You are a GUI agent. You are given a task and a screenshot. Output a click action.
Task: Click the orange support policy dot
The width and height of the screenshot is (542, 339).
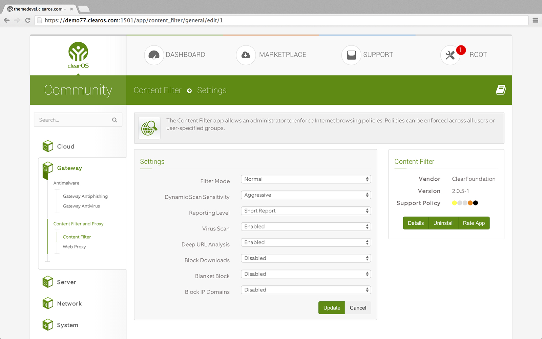click(x=470, y=203)
